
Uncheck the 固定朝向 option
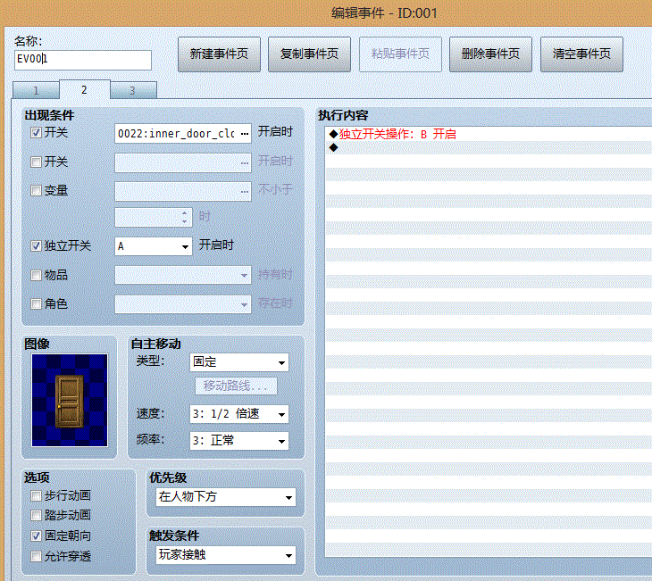point(37,536)
